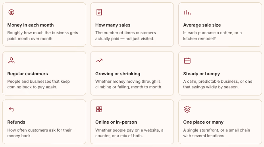Click the calendar icon
This screenshot has width=264, height=147.
(x=187, y=61)
